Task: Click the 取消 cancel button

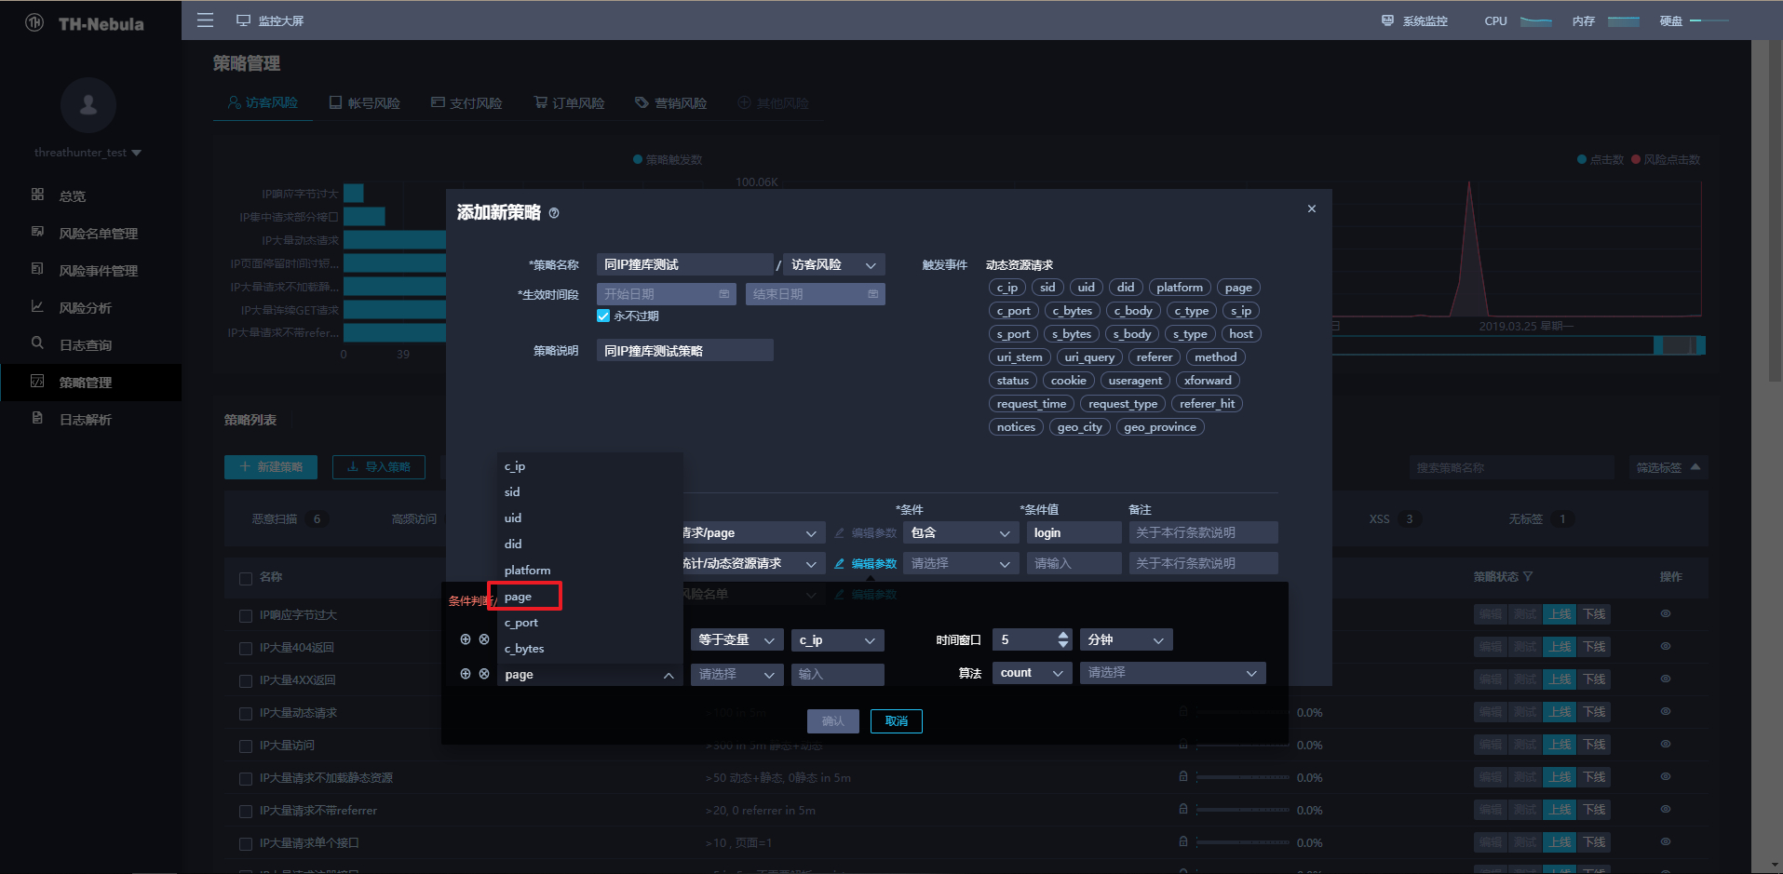Action: 897,721
